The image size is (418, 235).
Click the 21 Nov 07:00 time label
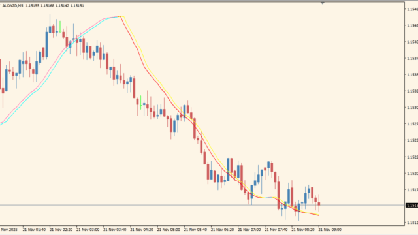pyautogui.click(x=249, y=230)
